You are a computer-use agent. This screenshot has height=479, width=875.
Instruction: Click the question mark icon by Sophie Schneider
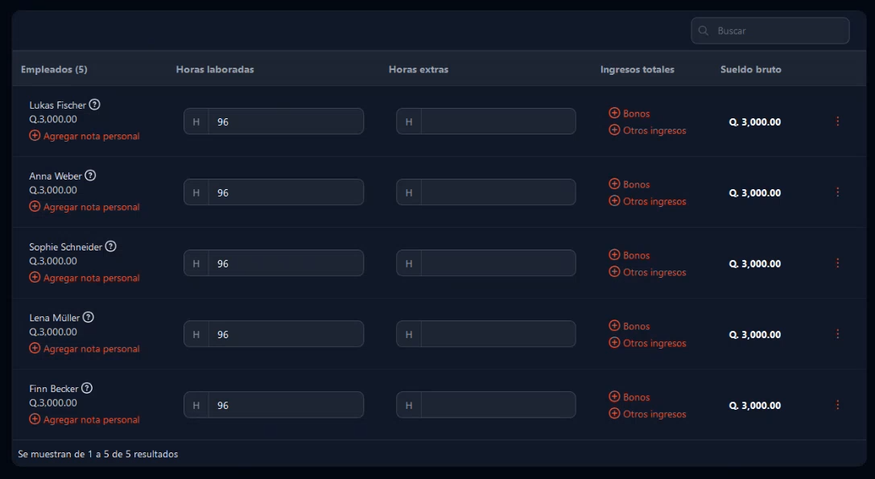point(110,246)
